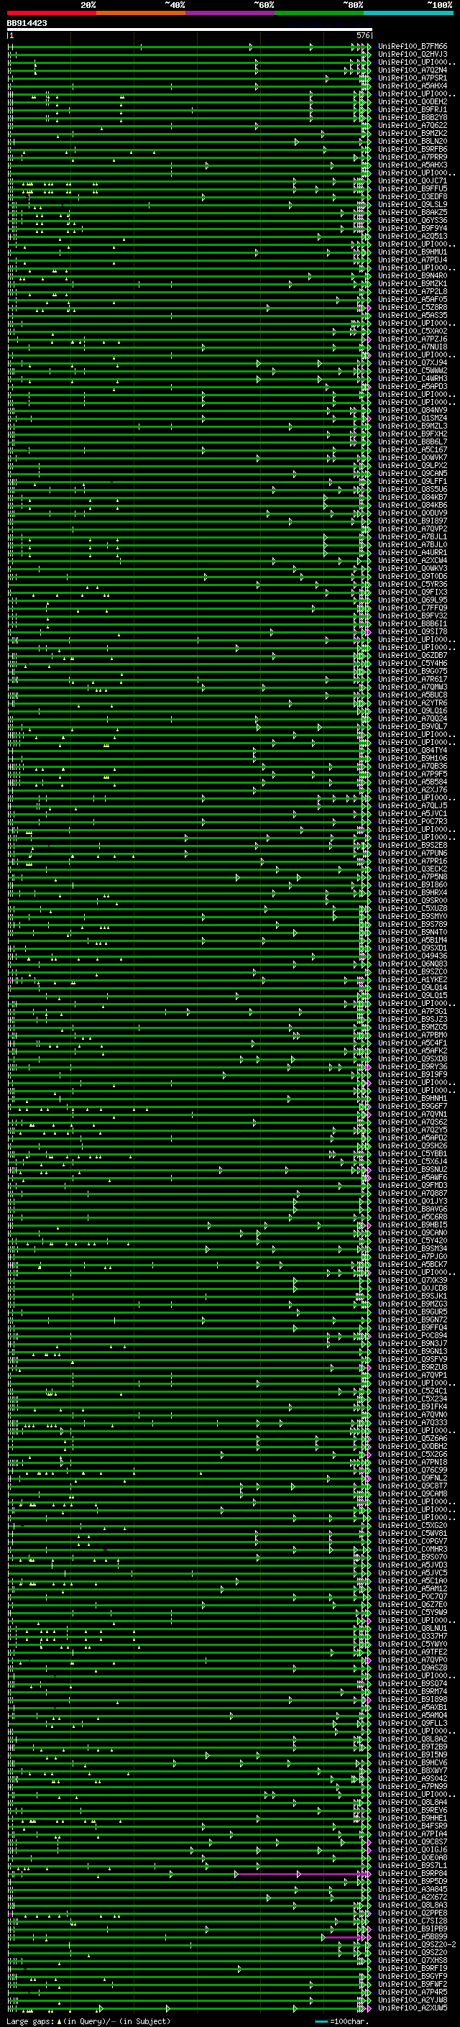Click the orange ~40% identity color bar
This screenshot has height=2027, width=460.
[x=141, y=13]
